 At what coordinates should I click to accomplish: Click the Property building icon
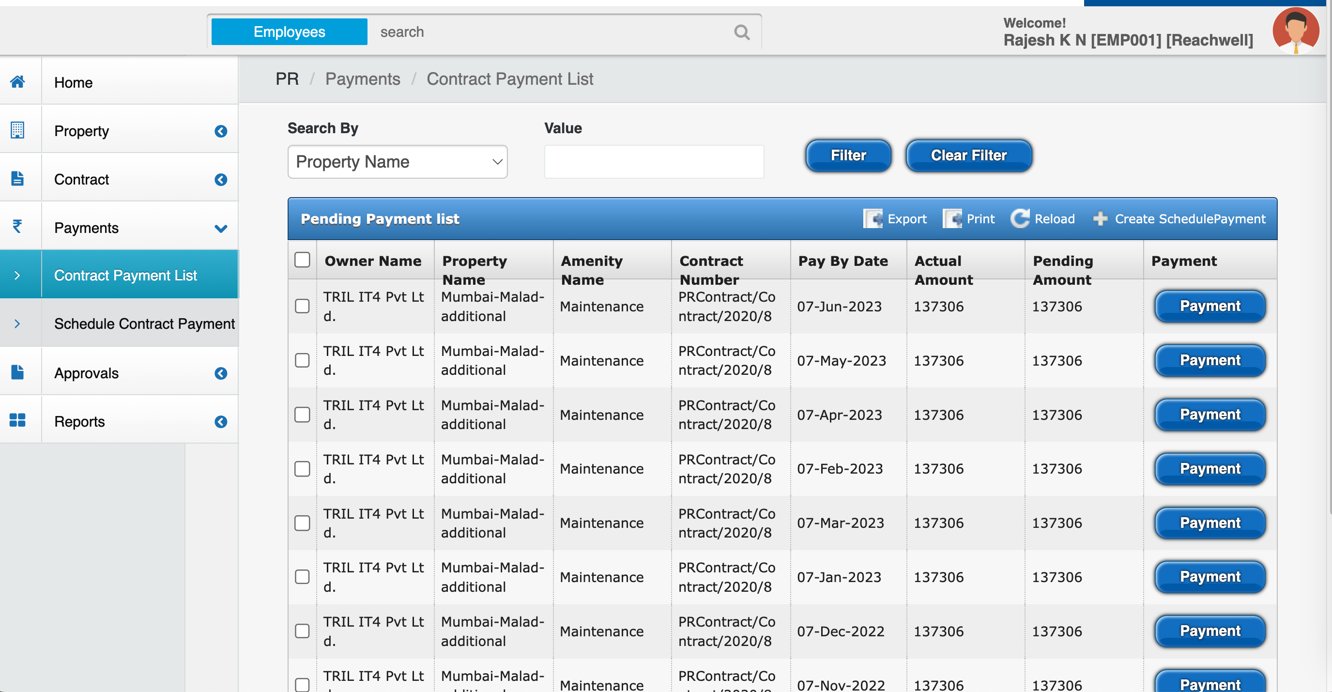click(17, 130)
